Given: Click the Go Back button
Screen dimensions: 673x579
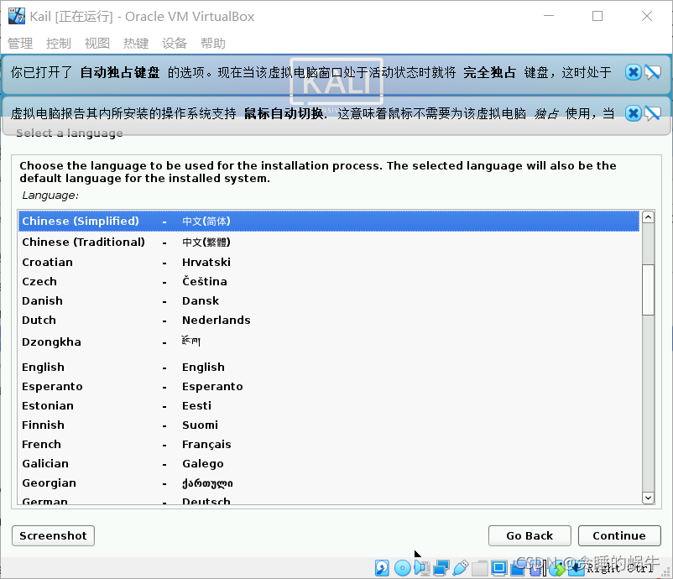Looking at the screenshot, I should 530,535.
